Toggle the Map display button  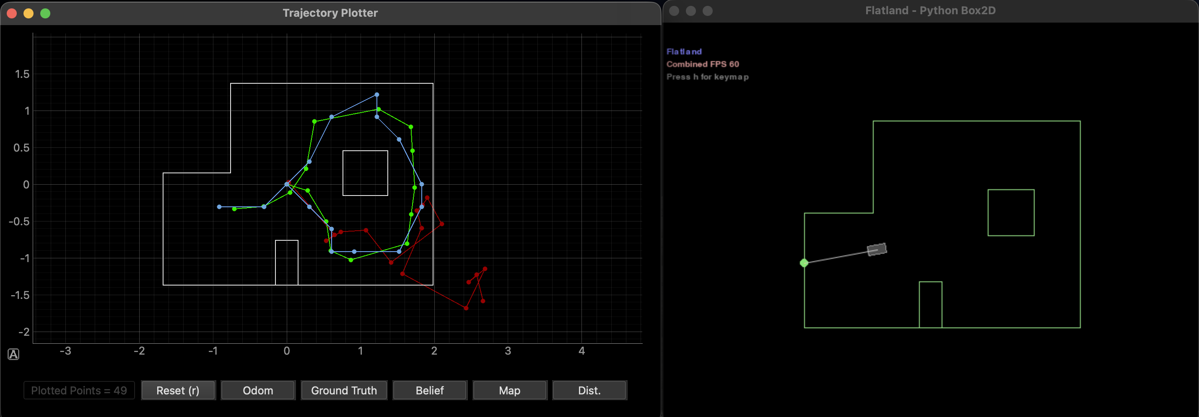[x=510, y=391]
